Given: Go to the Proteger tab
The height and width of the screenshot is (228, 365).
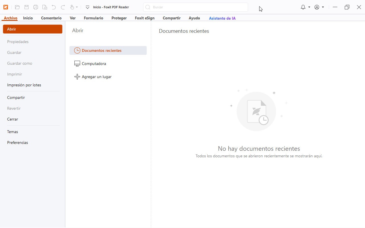Looking at the screenshot, I should click(x=119, y=18).
